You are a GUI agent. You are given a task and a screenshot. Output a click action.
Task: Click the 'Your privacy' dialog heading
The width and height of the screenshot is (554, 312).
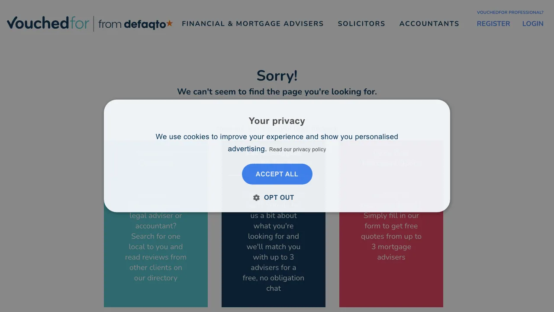(277, 120)
